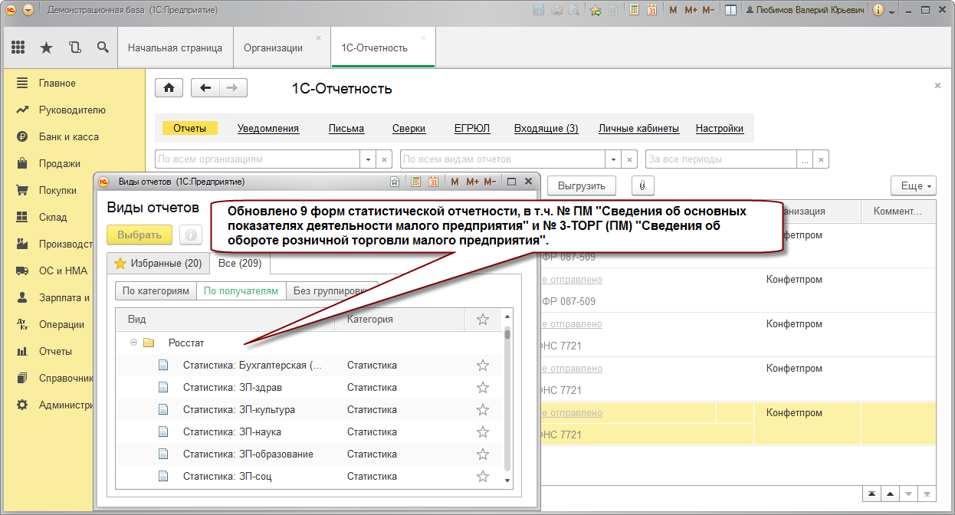Switch to the Избранные (20) tab
This screenshot has width=955, height=515.
click(158, 264)
